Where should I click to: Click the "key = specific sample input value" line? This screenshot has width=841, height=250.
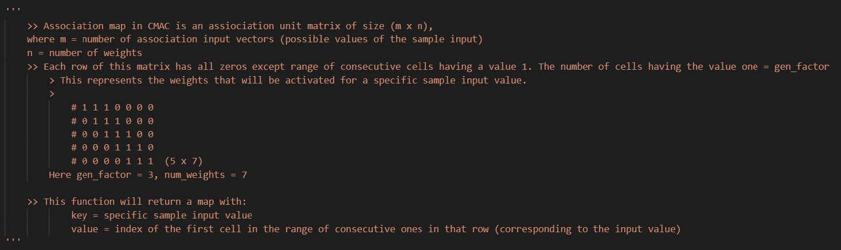point(162,215)
